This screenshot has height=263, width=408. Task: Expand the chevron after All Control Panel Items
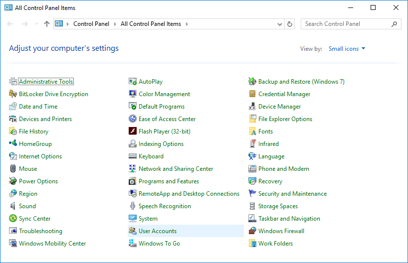(x=187, y=24)
